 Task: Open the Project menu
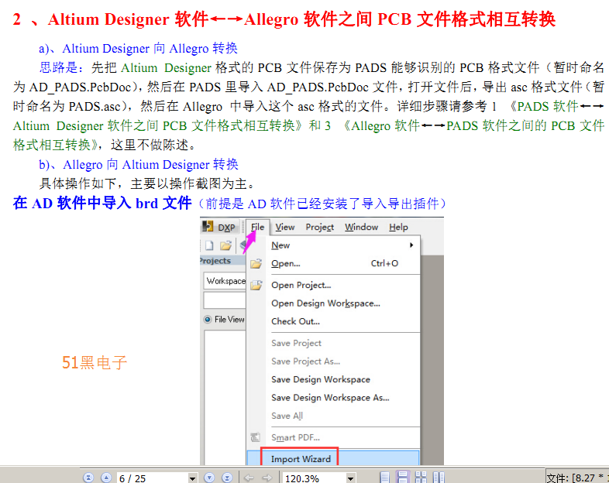click(x=320, y=227)
